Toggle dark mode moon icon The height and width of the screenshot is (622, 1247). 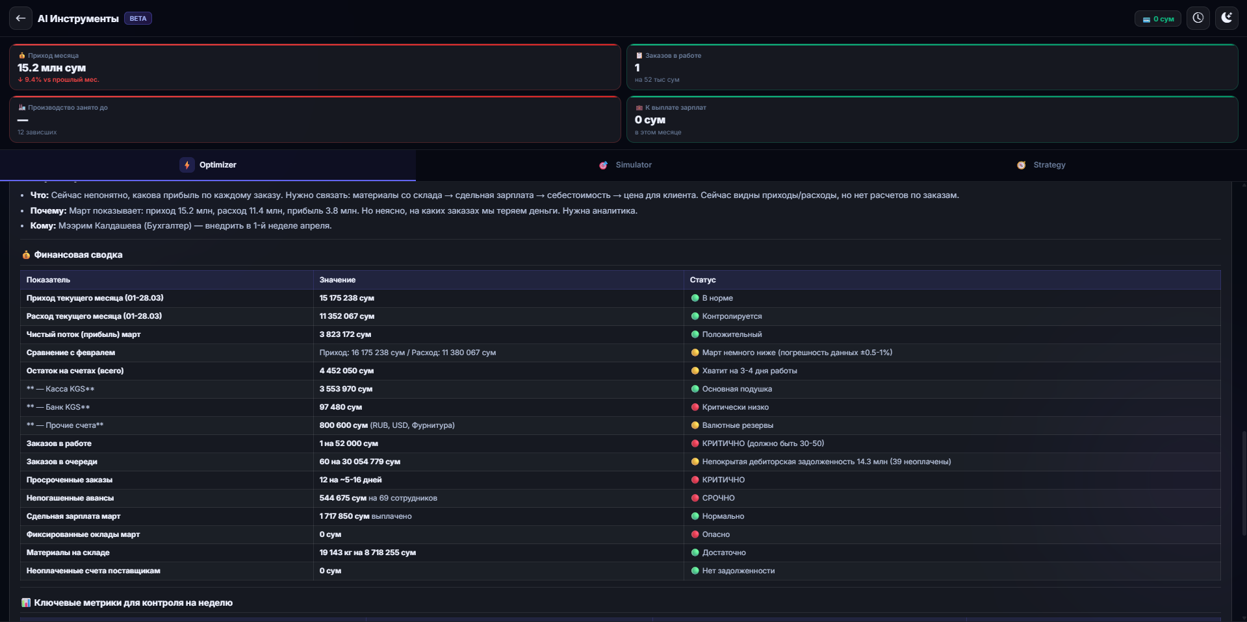click(x=1226, y=18)
